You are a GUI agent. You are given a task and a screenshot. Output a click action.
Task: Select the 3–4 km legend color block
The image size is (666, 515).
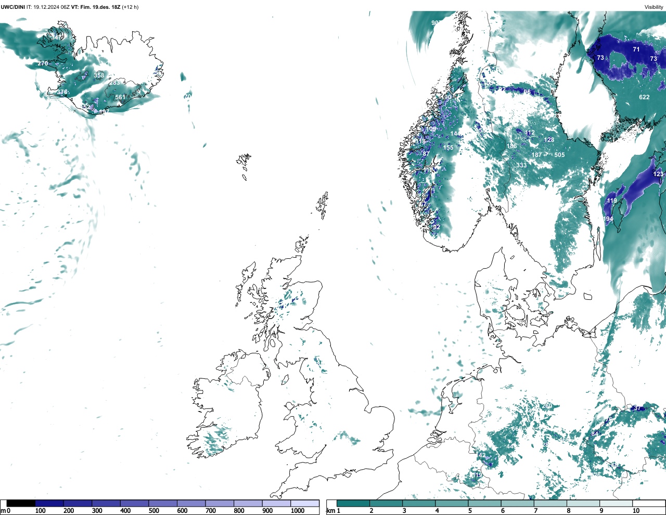419,503
